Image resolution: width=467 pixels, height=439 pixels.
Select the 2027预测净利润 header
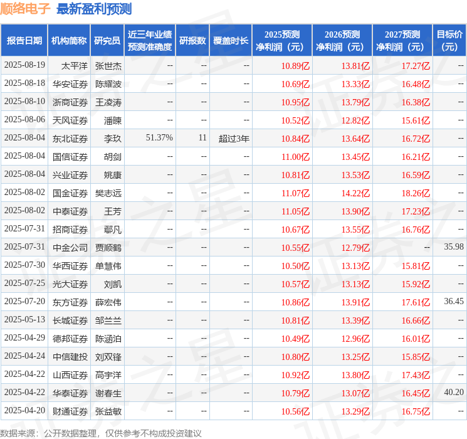pos(402,41)
